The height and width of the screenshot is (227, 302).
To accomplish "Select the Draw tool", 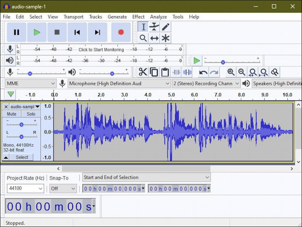I will pos(165,26).
